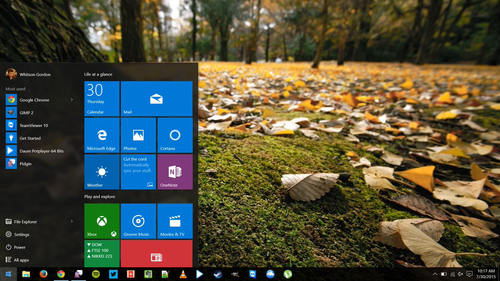
Task: Open the OneNote purple tile
Action: (x=175, y=172)
